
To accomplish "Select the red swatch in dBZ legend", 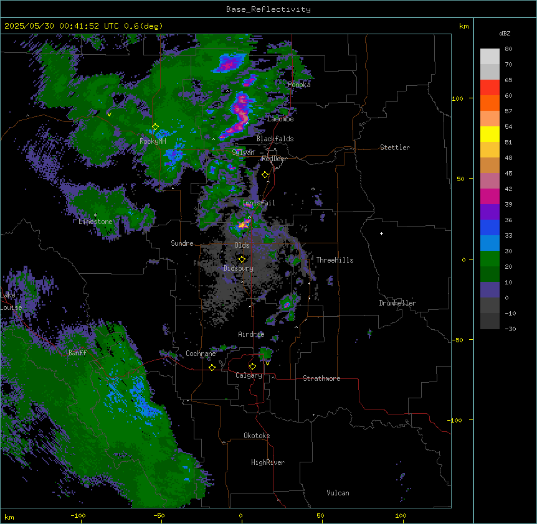I will [490, 88].
